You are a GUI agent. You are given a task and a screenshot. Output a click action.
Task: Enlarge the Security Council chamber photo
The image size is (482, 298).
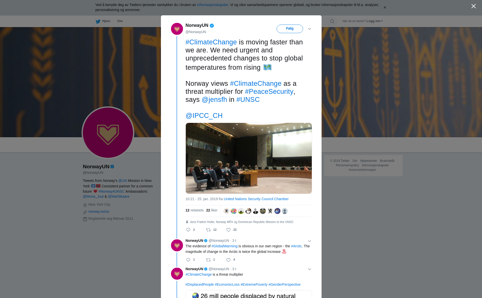249,158
